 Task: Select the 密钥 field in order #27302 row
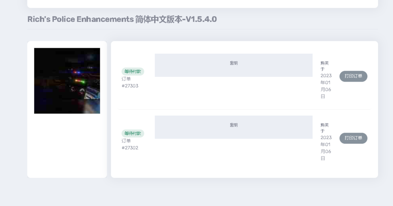click(233, 127)
